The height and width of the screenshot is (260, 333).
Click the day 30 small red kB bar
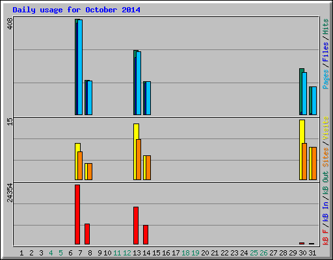click(x=302, y=243)
